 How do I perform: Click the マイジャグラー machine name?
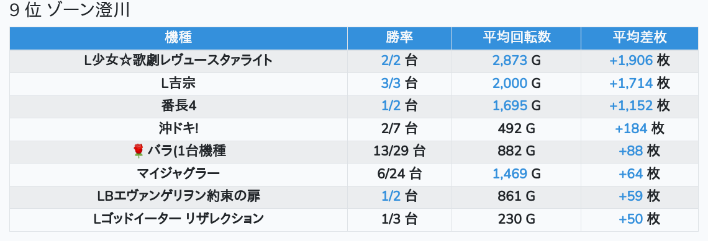[x=178, y=174]
